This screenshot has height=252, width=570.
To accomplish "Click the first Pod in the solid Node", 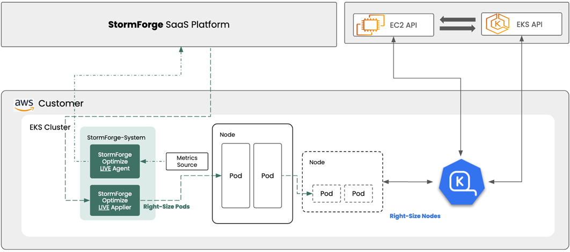I will (x=236, y=176).
